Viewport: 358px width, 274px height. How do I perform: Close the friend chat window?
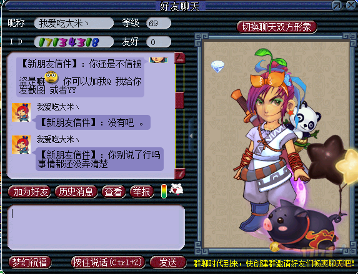click(351, 6)
